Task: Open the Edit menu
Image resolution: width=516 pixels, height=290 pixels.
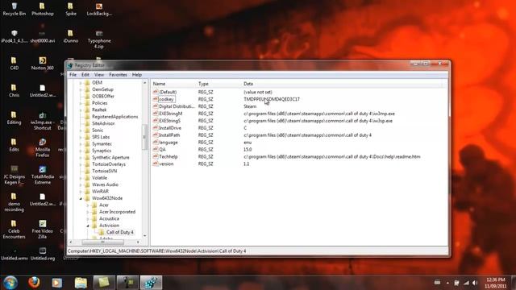Action: click(x=85, y=75)
